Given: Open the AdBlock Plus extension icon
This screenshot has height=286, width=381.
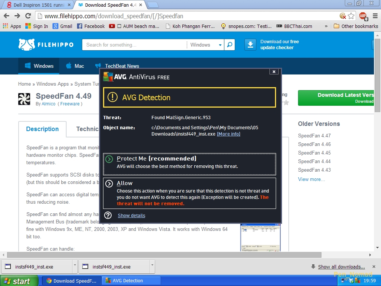Looking at the screenshot, I should [x=363, y=16].
